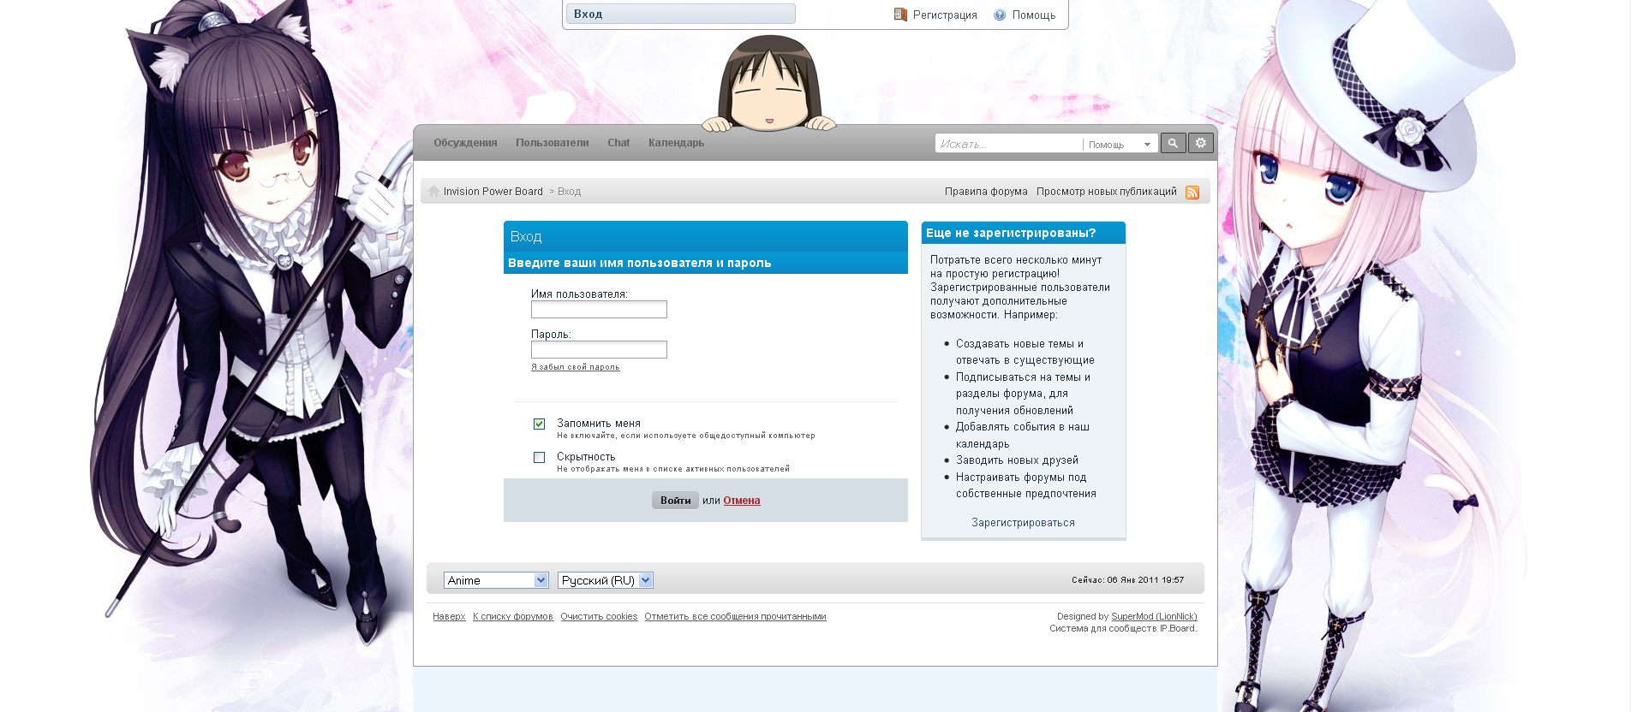Click "SuperMod (LionNick)" designer link
Image resolution: width=1631 pixels, height=712 pixels.
[1154, 616]
